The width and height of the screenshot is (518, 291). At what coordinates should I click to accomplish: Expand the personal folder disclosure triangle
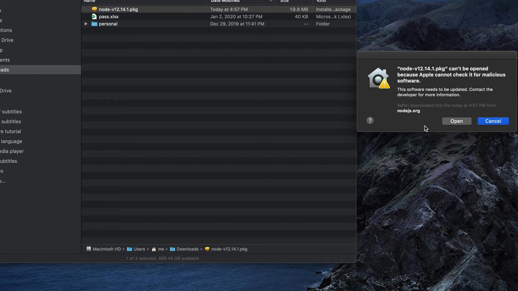(x=86, y=24)
